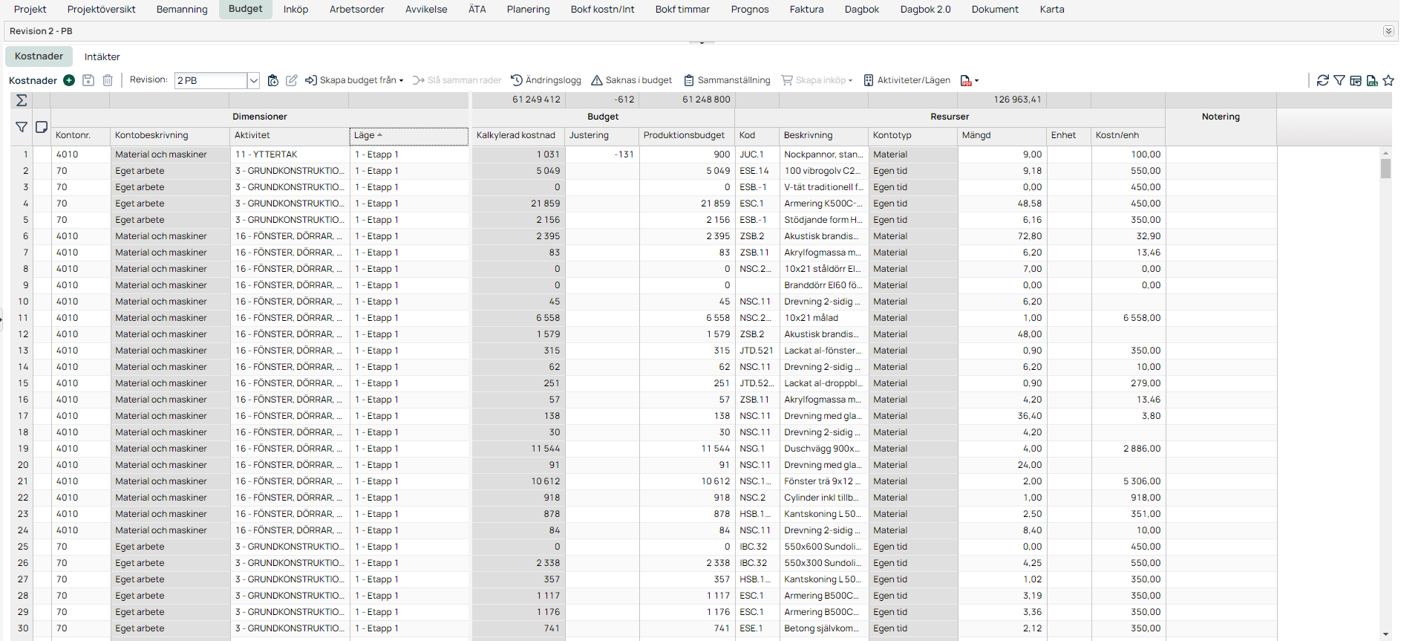Image resolution: width=1401 pixels, height=641 pixels.
Task: Add a new cost row with green plus
Action: 69,80
